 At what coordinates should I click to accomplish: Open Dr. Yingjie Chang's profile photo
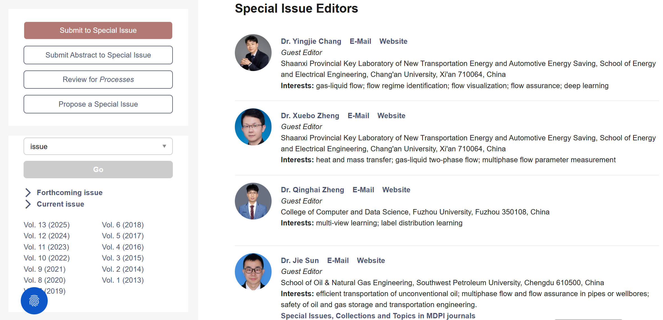coord(253,52)
